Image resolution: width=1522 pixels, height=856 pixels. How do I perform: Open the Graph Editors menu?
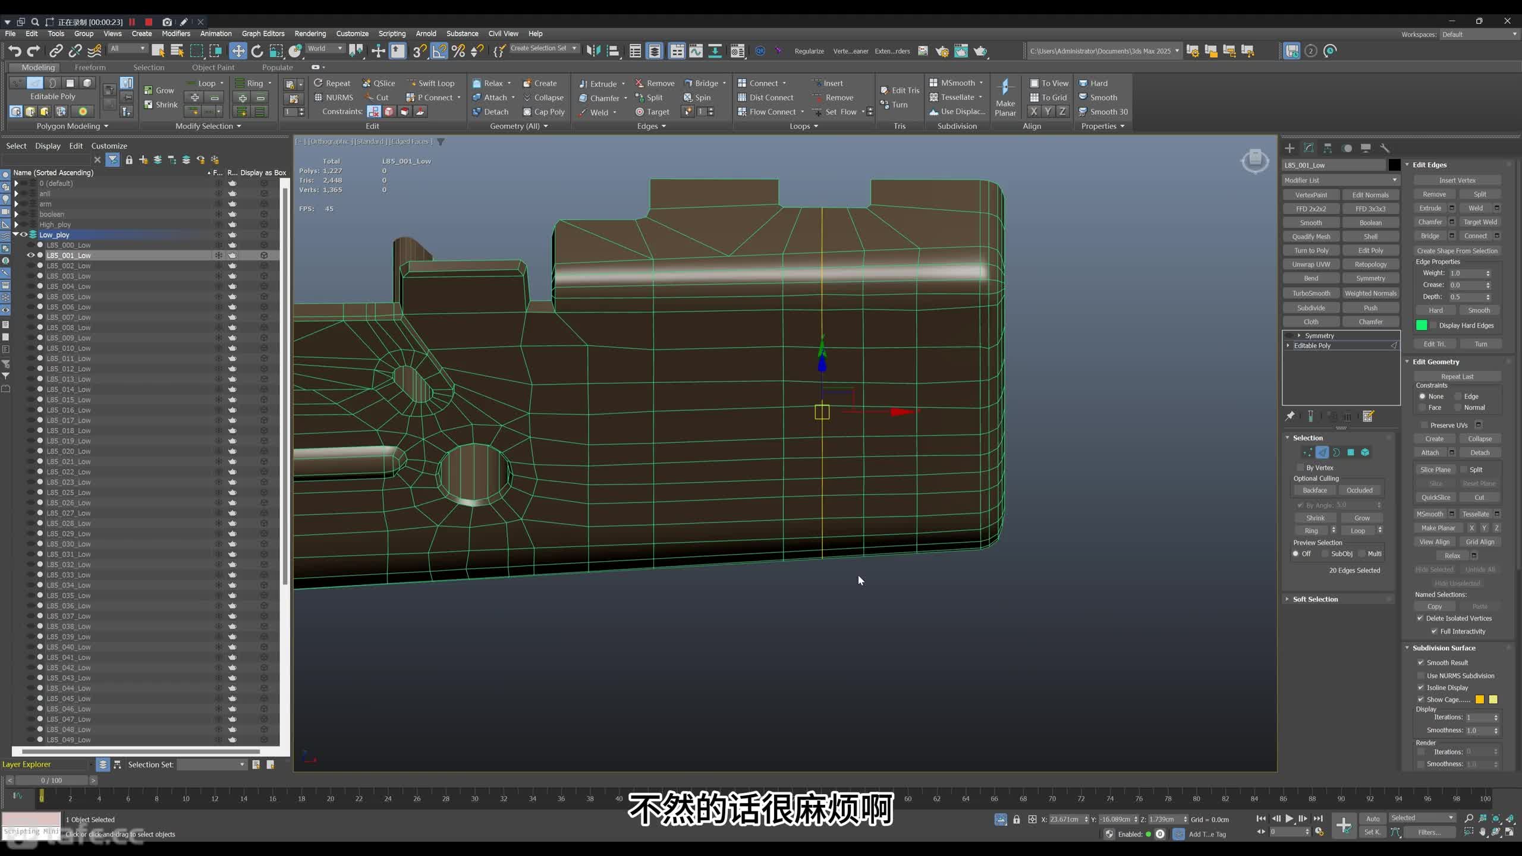(263, 34)
